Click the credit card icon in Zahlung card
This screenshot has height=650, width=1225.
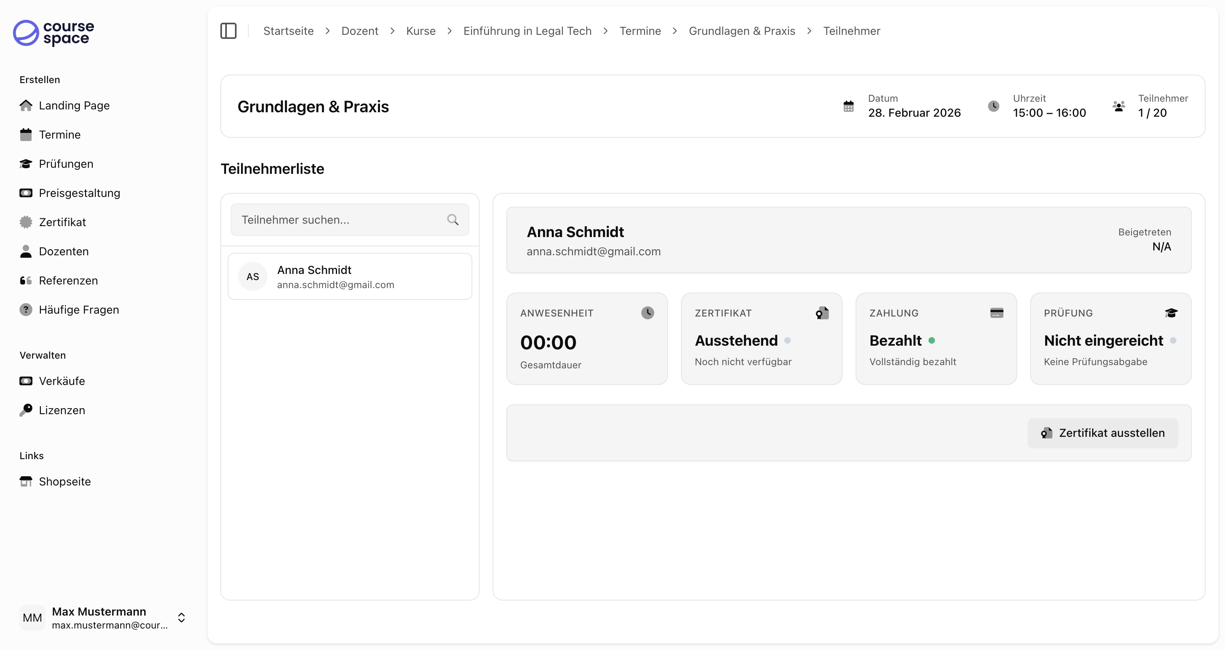tap(996, 312)
